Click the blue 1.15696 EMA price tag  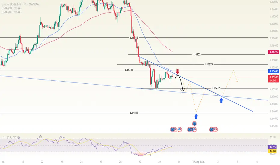pos(273,71)
